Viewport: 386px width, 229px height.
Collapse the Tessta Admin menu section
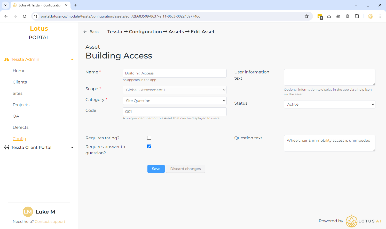click(x=72, y=60)
